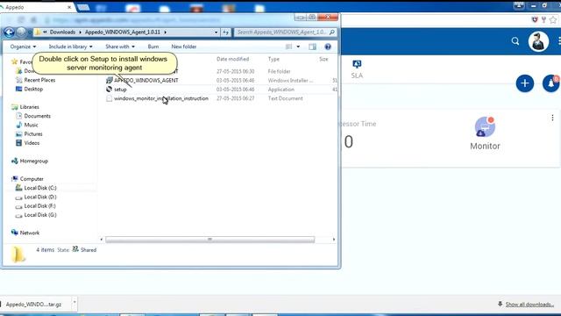
Task: Select Computer in navigation pane
Action: 32,179
